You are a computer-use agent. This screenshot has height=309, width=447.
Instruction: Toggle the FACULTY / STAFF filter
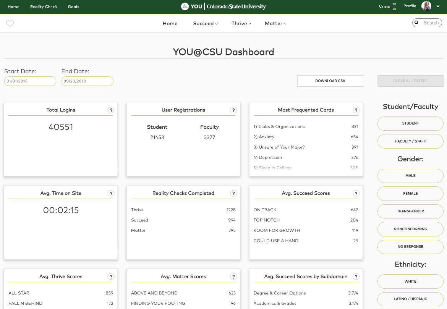(410, 141)
